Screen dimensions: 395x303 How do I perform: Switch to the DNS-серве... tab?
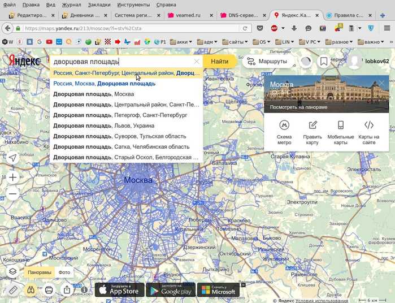click(x=243, y=15)
